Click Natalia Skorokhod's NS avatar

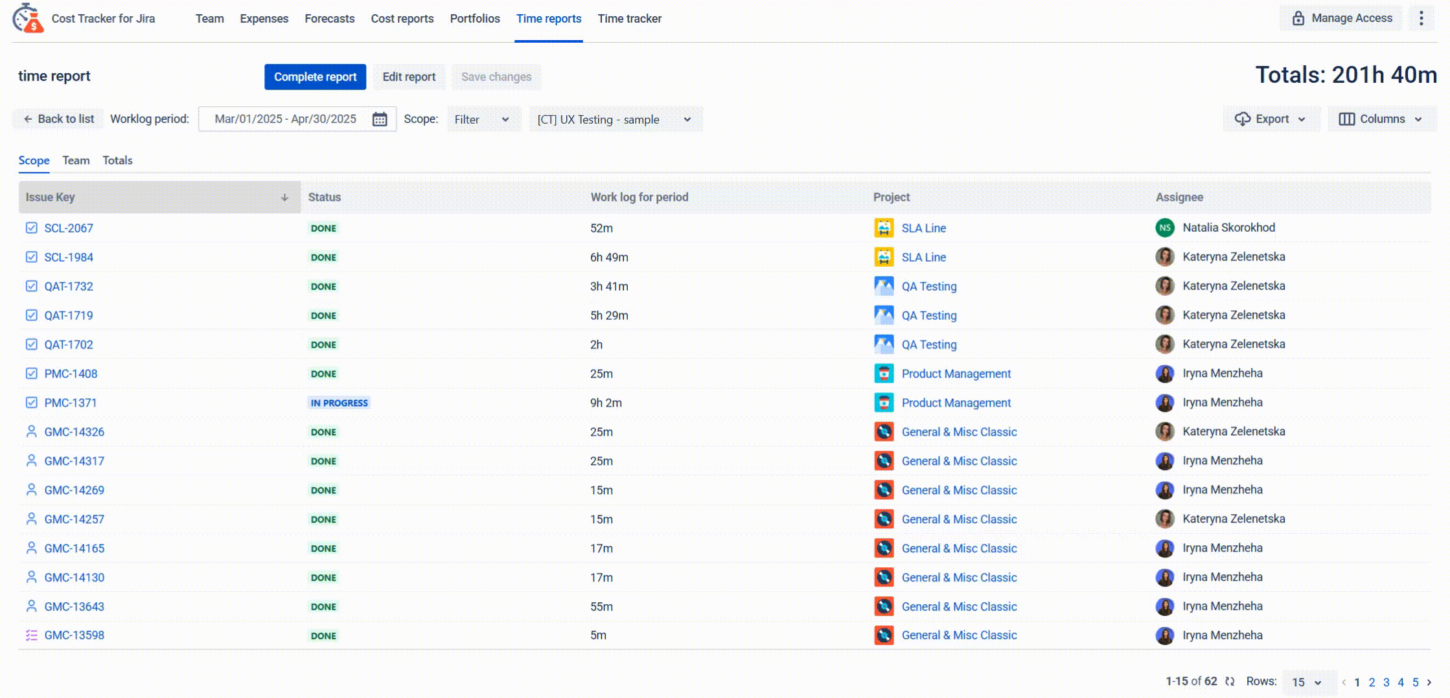1165,227
